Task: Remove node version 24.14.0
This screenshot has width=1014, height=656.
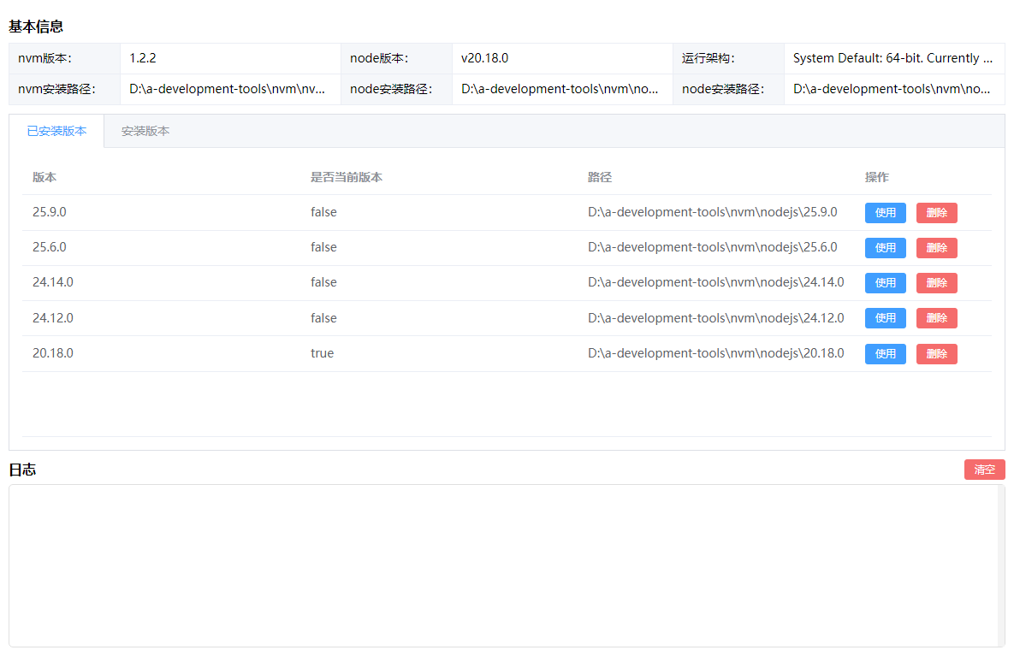Action: coord(936,283)
